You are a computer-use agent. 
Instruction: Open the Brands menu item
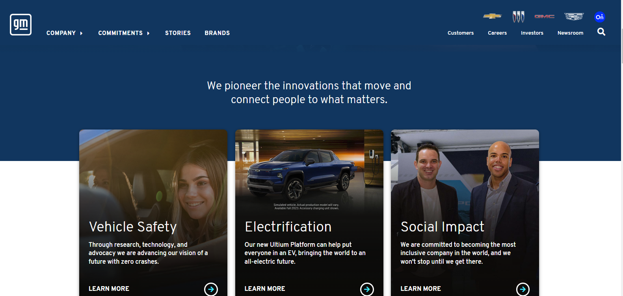pos(217,33)
